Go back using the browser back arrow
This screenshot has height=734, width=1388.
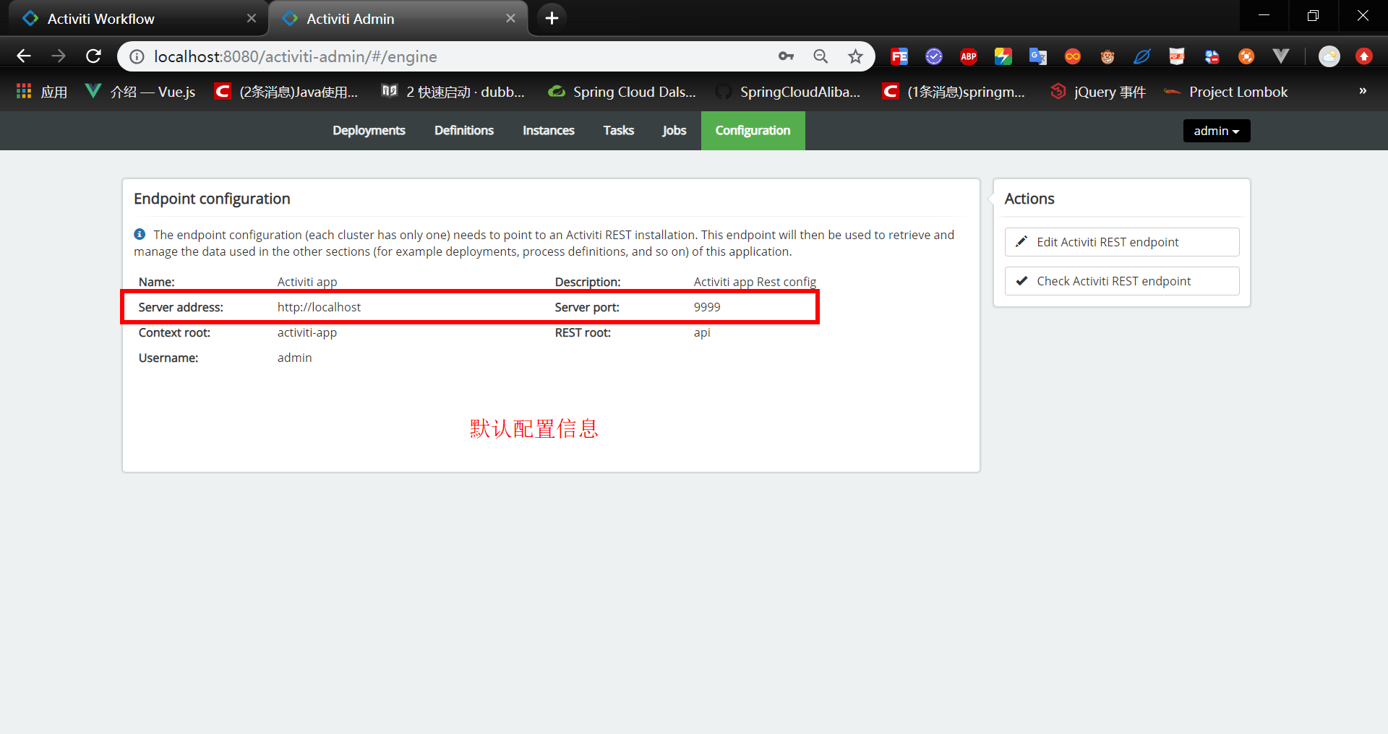point(24,56)
